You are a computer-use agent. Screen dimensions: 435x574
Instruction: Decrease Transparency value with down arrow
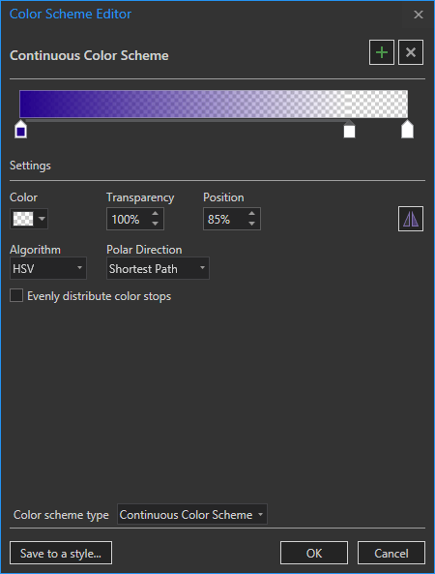click(155, 224)
